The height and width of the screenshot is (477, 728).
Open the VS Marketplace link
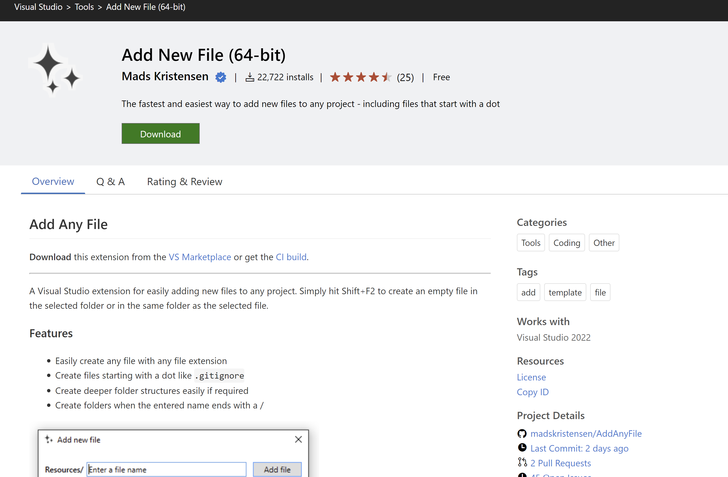200,257
